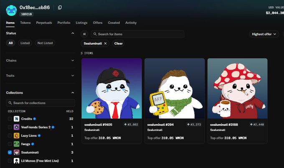Open the sealuminati #294 title link

(160, 125)
